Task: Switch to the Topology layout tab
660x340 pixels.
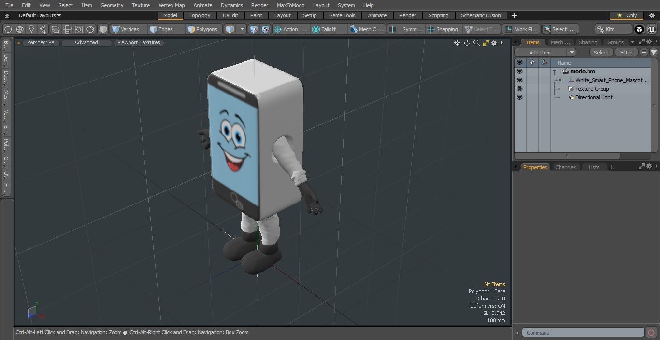Action: pos(200,15)
